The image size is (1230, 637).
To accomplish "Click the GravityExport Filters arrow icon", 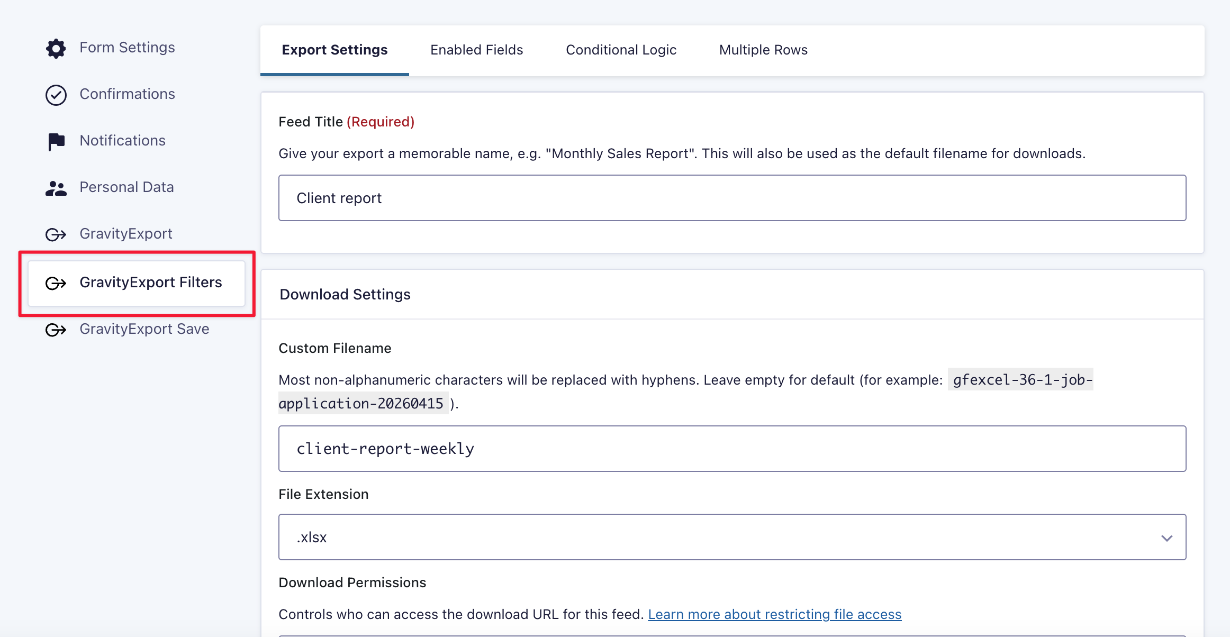I will click(x=56, y=283).
